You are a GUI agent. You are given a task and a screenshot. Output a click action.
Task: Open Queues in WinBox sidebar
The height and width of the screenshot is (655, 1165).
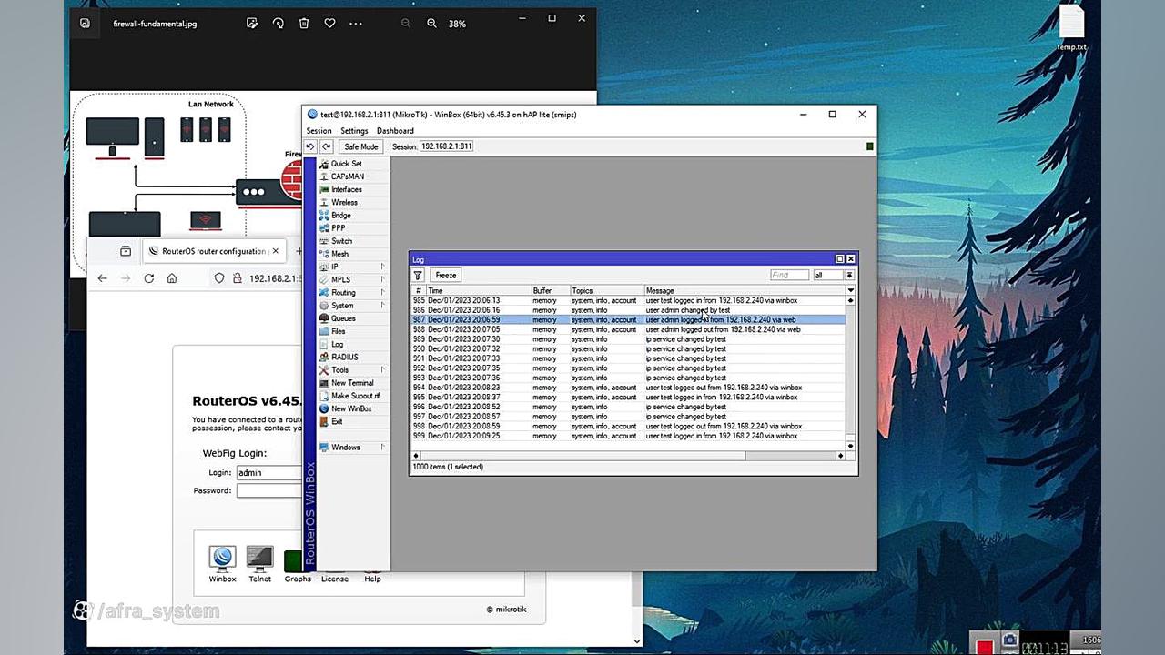(x=343, y=318)
